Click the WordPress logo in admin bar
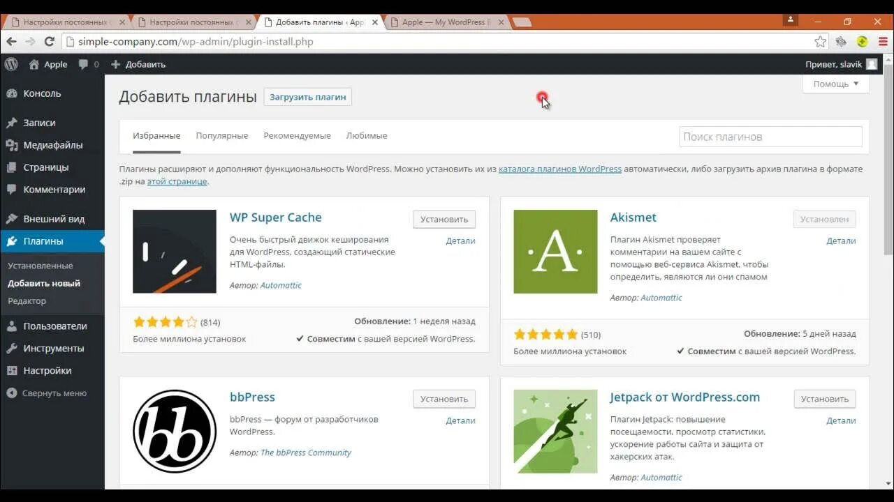Image resolution: width=894 pixels, height=502 pixels. [11, 64]
